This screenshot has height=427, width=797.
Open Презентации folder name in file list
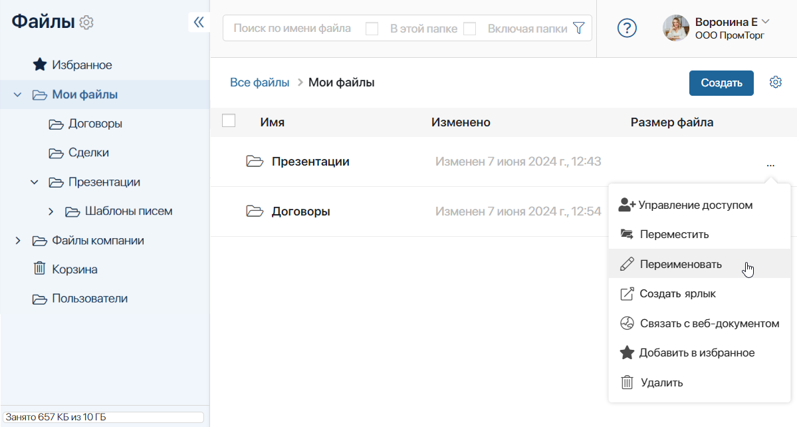pos(310,162)
